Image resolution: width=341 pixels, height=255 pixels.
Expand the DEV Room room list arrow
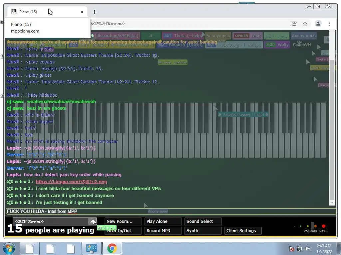click(x=93, y=221)
